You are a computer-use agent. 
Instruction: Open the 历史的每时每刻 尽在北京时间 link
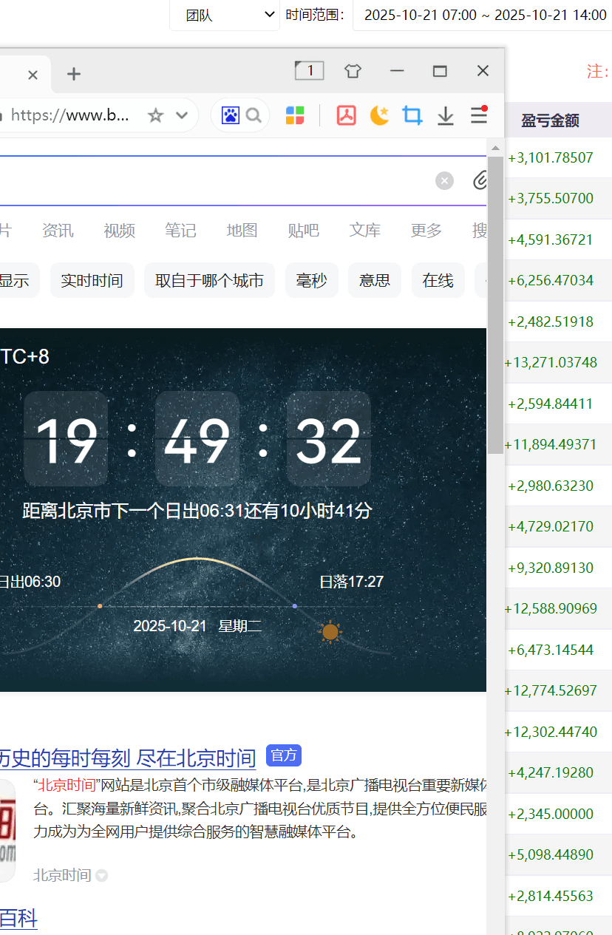click(x=127, y=758)
